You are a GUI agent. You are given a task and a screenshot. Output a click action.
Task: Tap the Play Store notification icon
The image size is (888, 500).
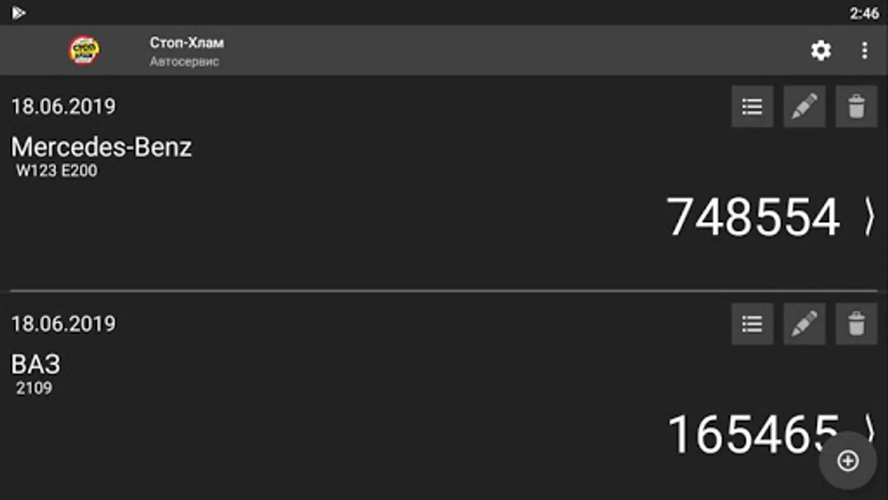point(18,13)
